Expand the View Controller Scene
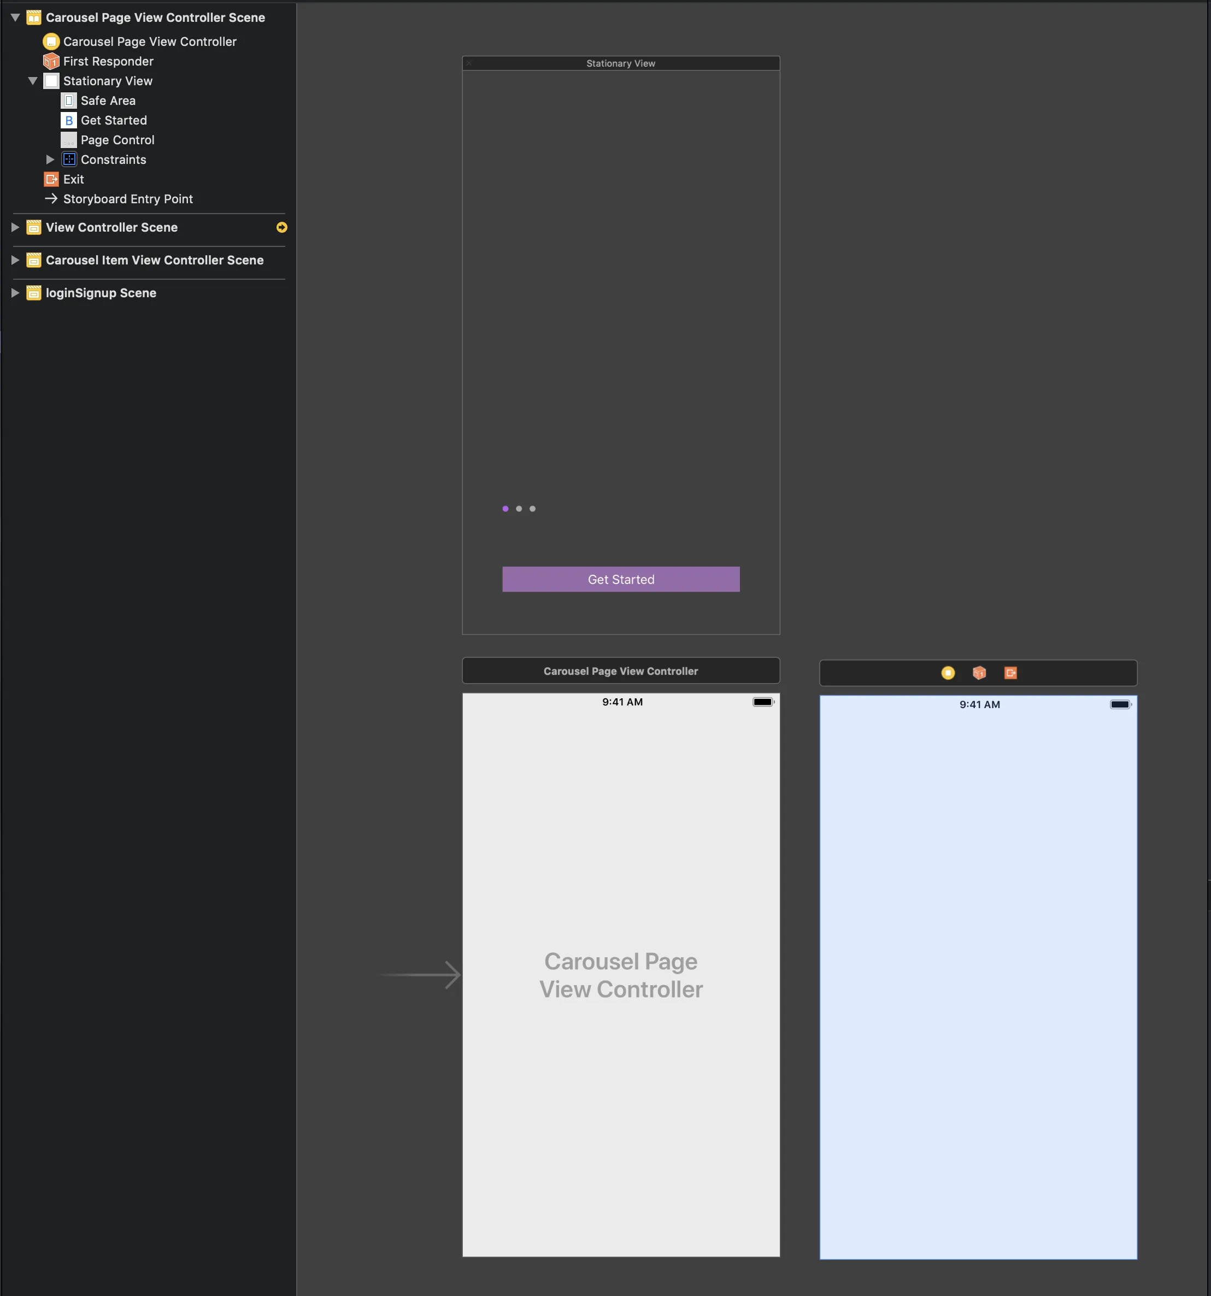Image resolution: width=1211 pixels, height=1296 pixels. [15, 227]
